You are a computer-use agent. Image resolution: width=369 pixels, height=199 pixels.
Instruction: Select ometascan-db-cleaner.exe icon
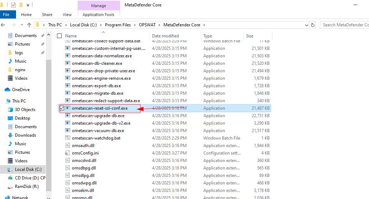point(68,63)
